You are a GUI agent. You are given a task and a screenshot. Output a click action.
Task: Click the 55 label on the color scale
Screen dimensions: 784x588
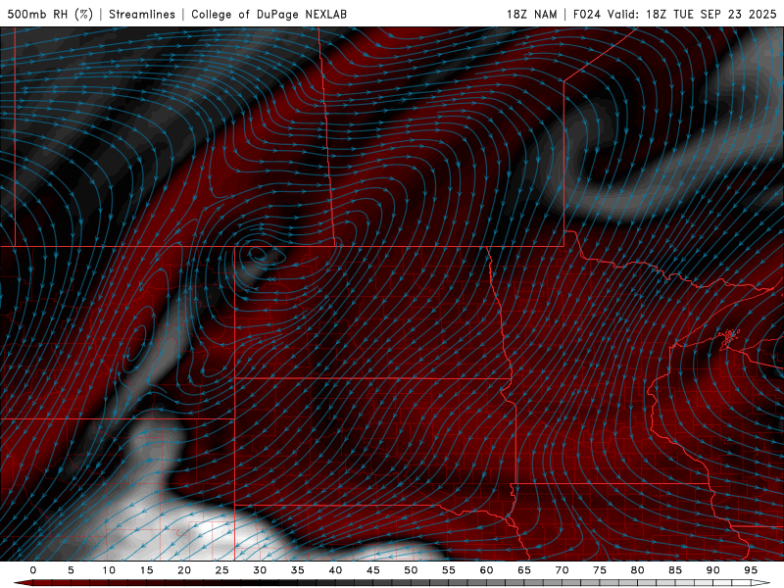449,570
